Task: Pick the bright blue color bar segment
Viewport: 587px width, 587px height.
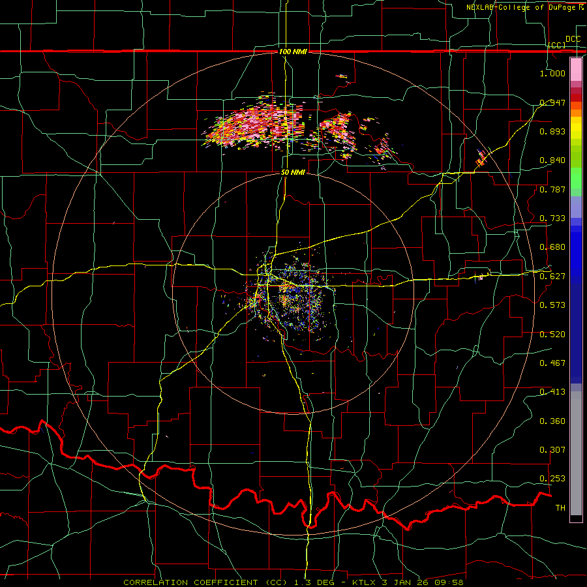Action: (576, 254)
